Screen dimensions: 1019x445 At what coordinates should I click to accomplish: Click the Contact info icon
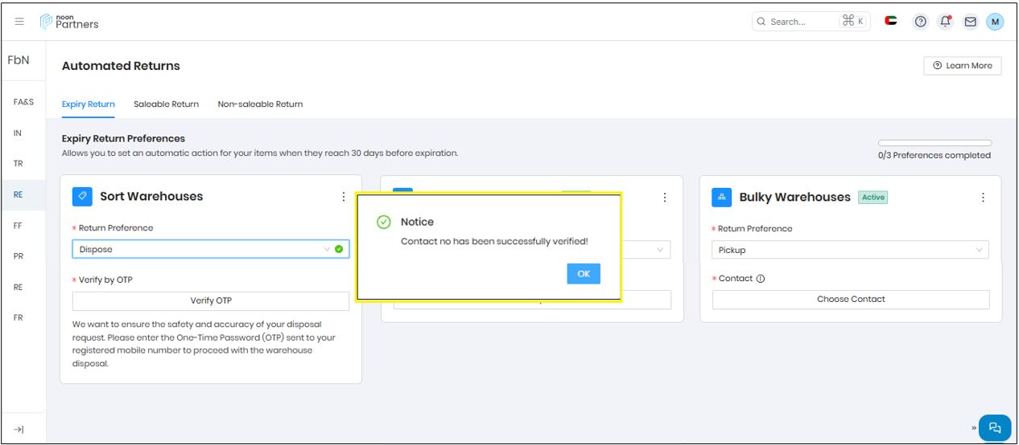(x=761, y=279)
